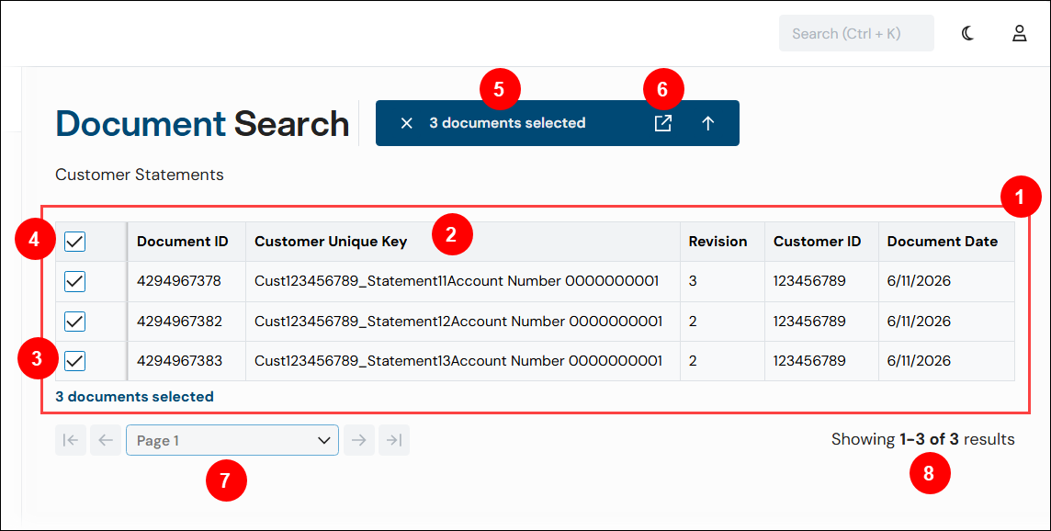The width and height of the screenshot is (1051, 531).
Task: Go to previous page arrow
Action: click(x=106, y=440)
